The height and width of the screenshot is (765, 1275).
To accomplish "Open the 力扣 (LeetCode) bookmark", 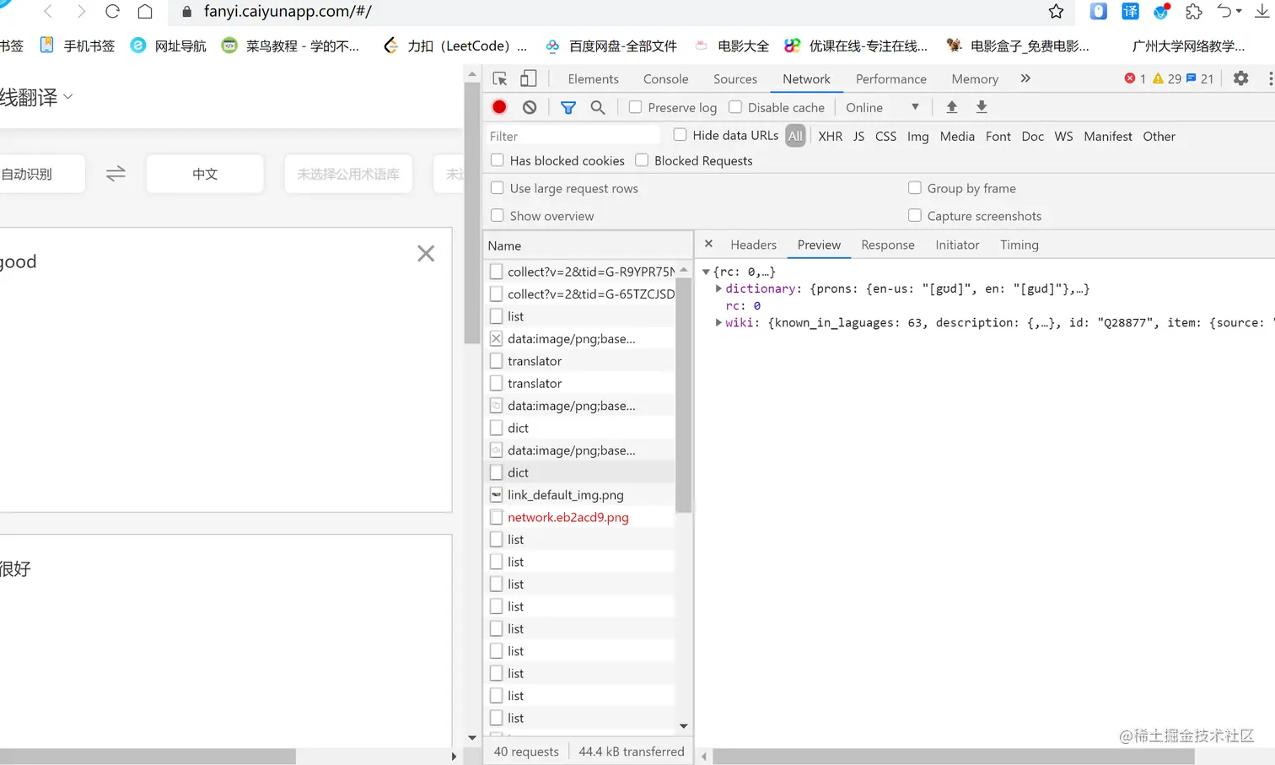I will [x=455, y=46].
